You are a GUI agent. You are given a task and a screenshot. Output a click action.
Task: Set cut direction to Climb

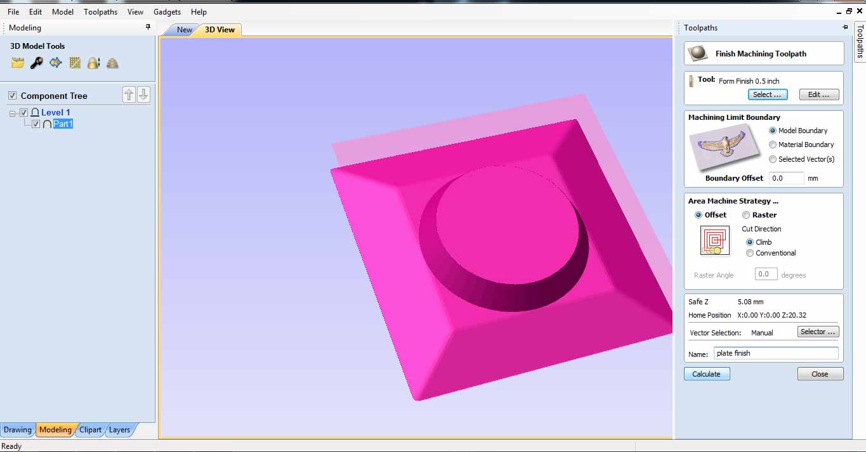tap(750, 242)
